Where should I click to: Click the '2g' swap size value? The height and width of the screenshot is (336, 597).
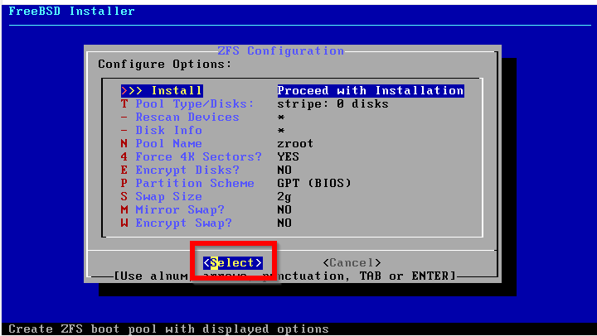click(x=284, y=197)
